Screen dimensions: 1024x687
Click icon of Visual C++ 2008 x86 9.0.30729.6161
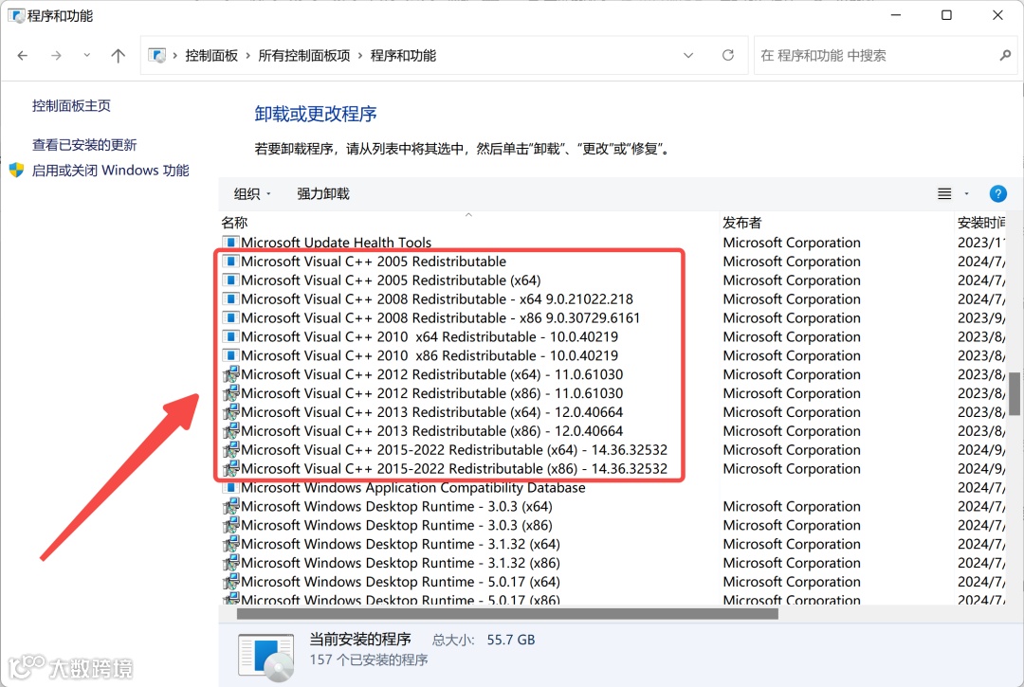point(230,318)
